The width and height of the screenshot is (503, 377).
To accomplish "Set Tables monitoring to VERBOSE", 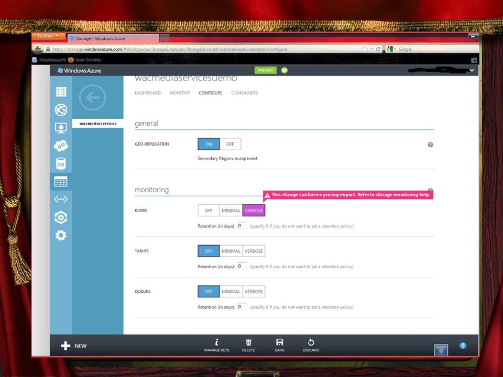I will pyautogui.click(x=254, y=251).
